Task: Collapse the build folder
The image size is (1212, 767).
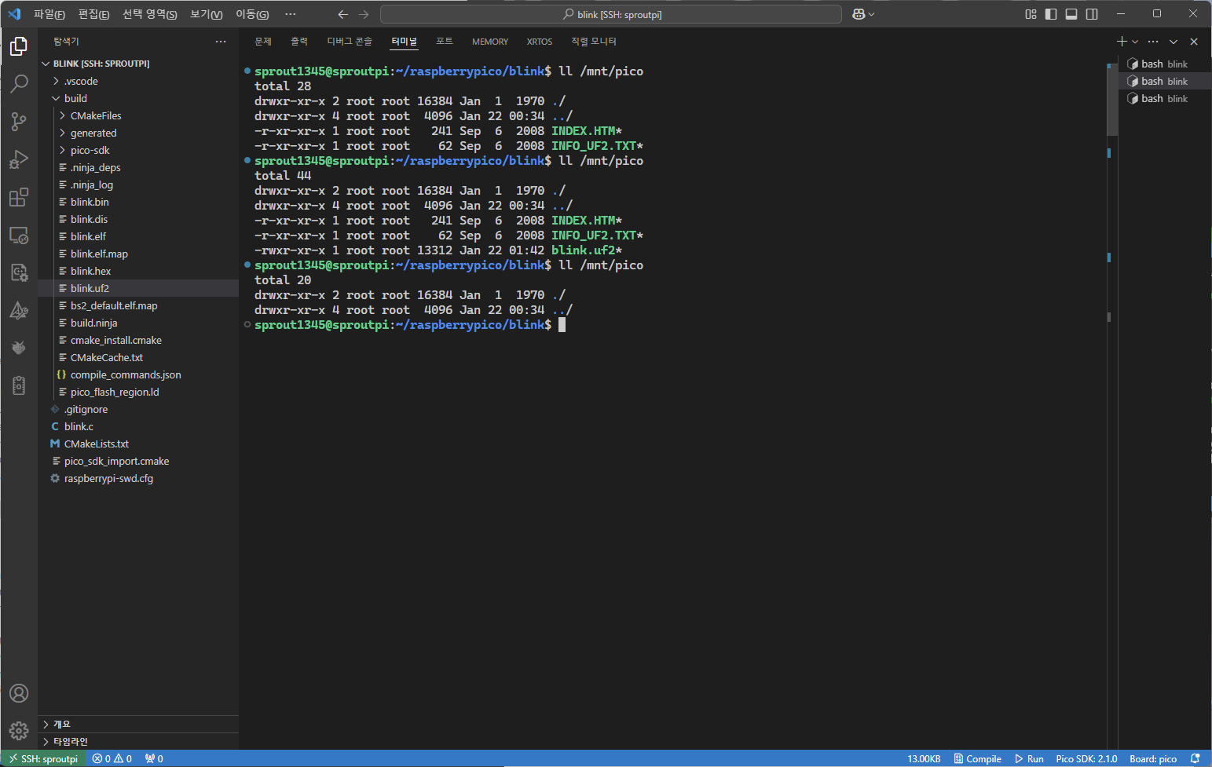Action: [138, 98]
